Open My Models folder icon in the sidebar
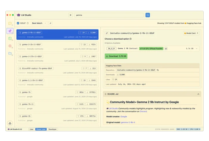209x141 pixels. tap(10, 54)
